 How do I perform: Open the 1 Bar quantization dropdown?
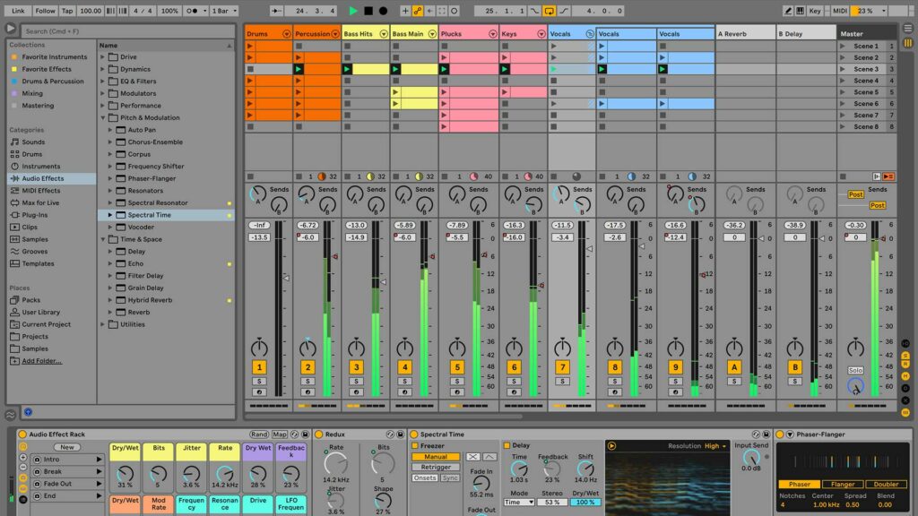[x=224, y=11]
